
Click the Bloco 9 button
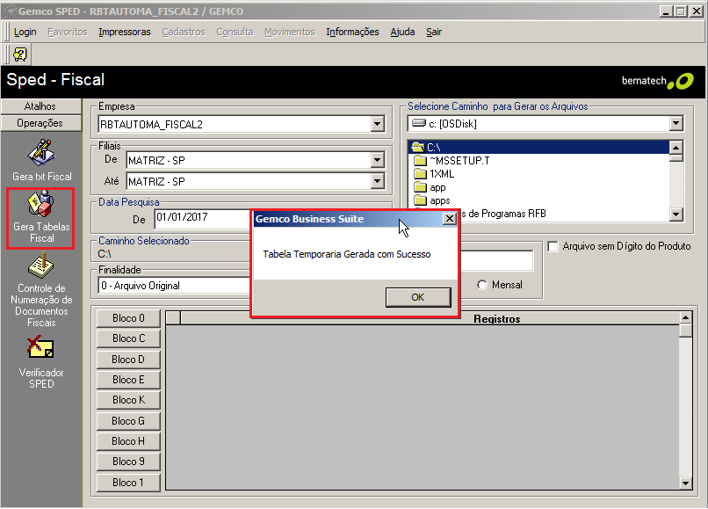point(128,462)
